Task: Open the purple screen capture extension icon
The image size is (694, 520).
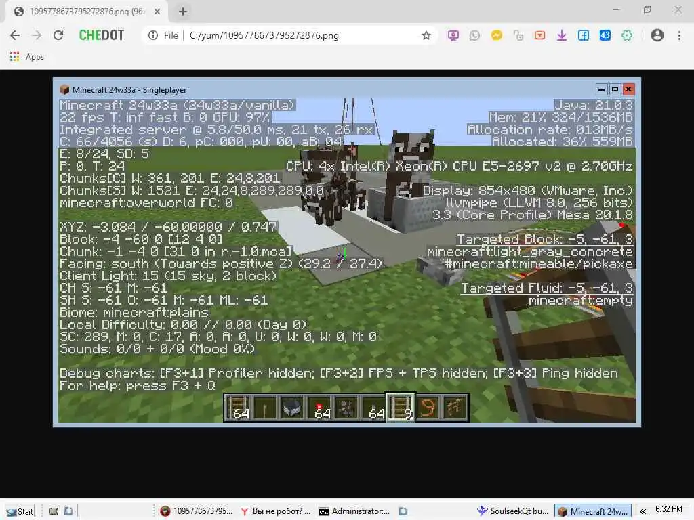Action: click(453, 35)
